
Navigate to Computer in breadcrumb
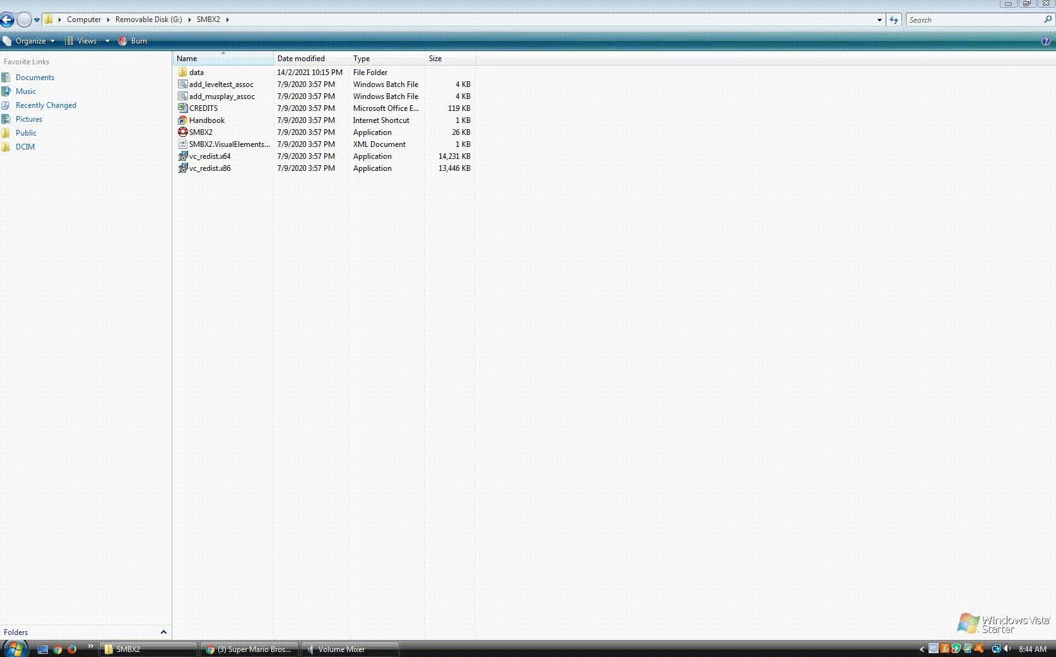[84, 20]
